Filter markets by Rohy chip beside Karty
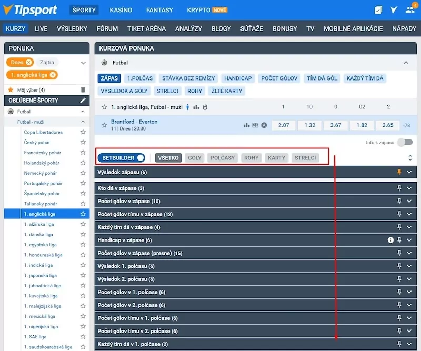The height and width of the screenshot is (351, 421). [x=252, y=158]
